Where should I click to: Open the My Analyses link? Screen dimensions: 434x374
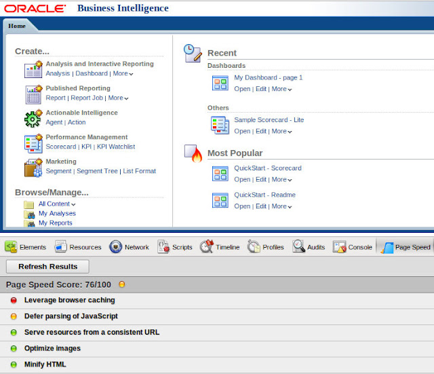(x=57, y=213)
